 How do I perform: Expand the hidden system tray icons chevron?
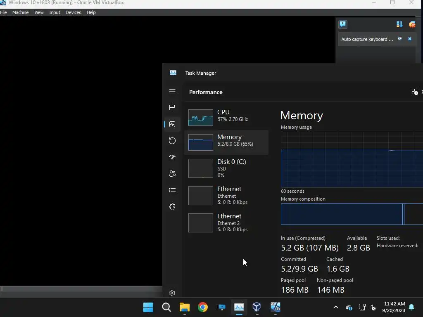(x=336, y=307)
